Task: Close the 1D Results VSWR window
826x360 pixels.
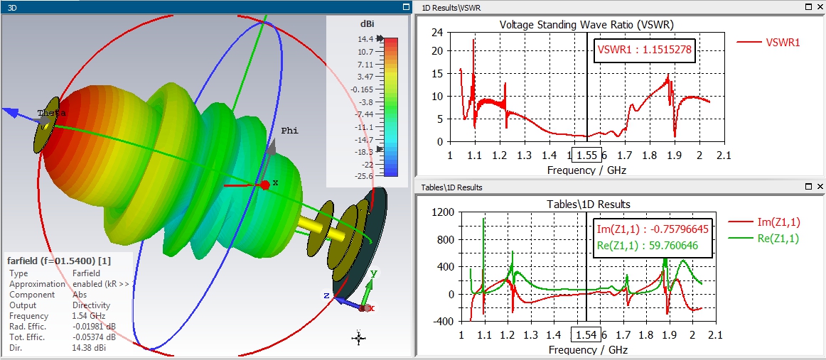Action: 820,6
